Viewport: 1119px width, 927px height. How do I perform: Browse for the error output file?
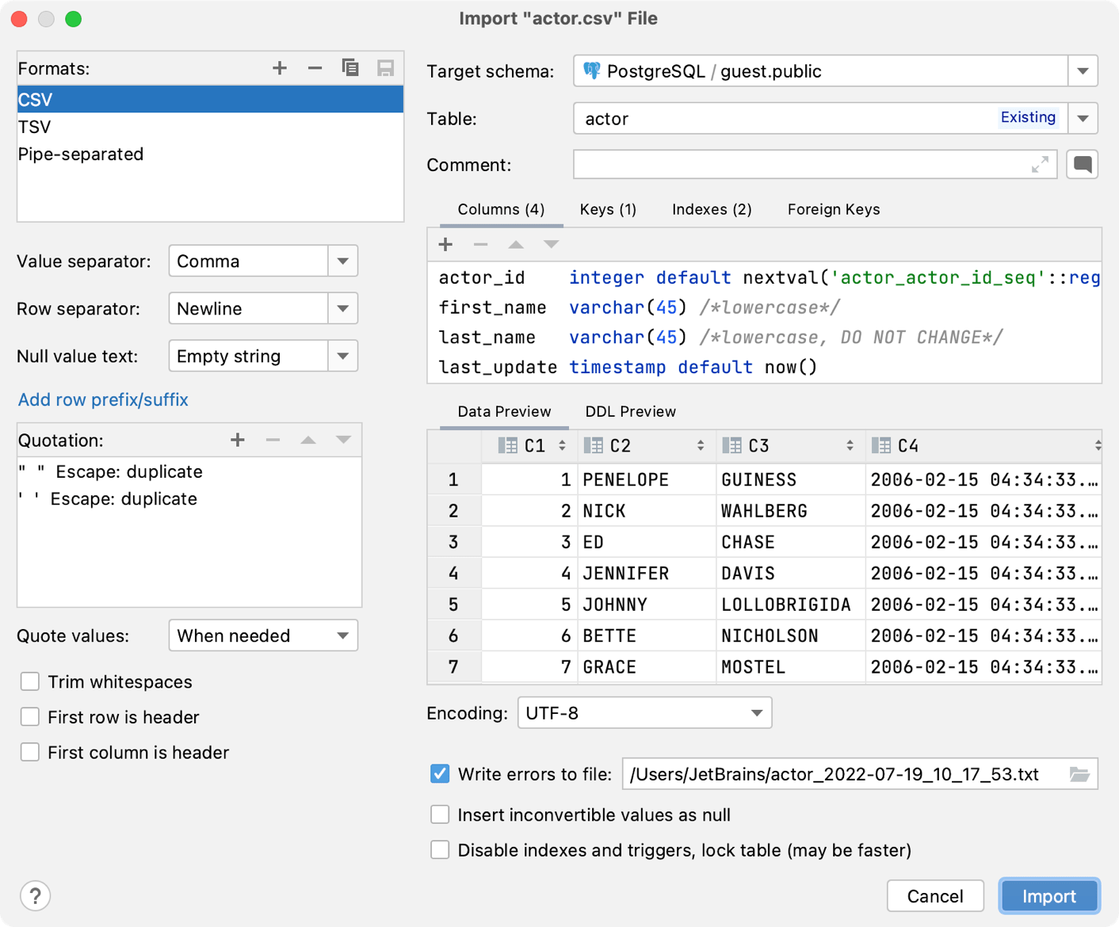point(1083,774)
